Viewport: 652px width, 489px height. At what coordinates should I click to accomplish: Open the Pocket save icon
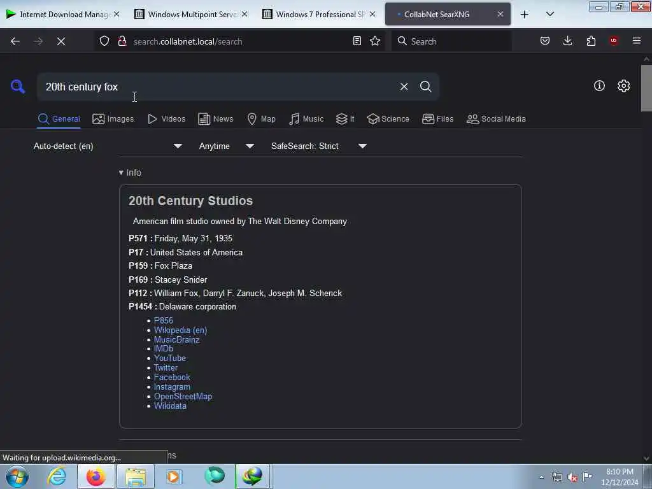coord(545,41)
